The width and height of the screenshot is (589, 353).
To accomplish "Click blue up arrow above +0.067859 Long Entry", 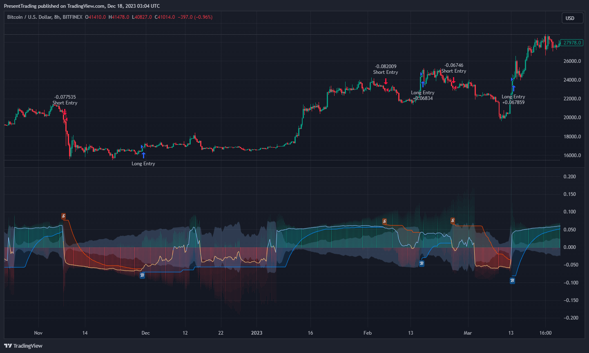I will click(x=513, y=88).
